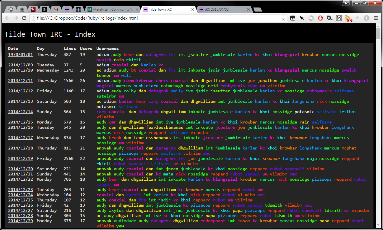Click the black pushpin extension icon

click(x=302, y=18)
